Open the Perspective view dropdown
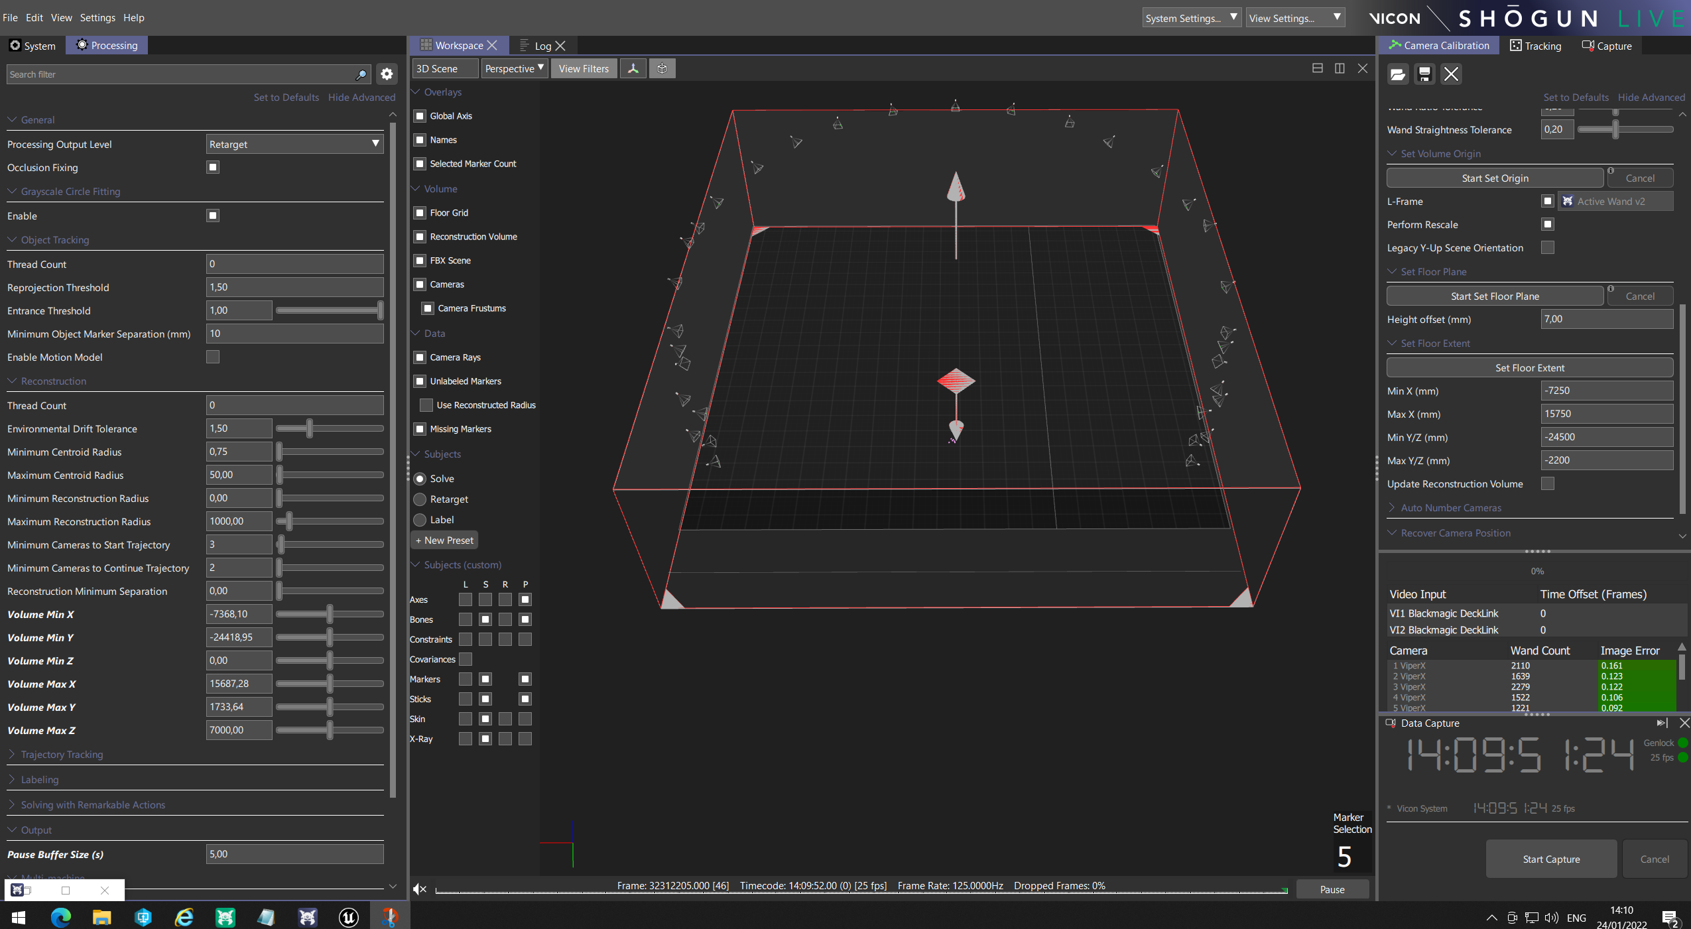This screenshot has width=1691, height=929. tap(514, 68)
